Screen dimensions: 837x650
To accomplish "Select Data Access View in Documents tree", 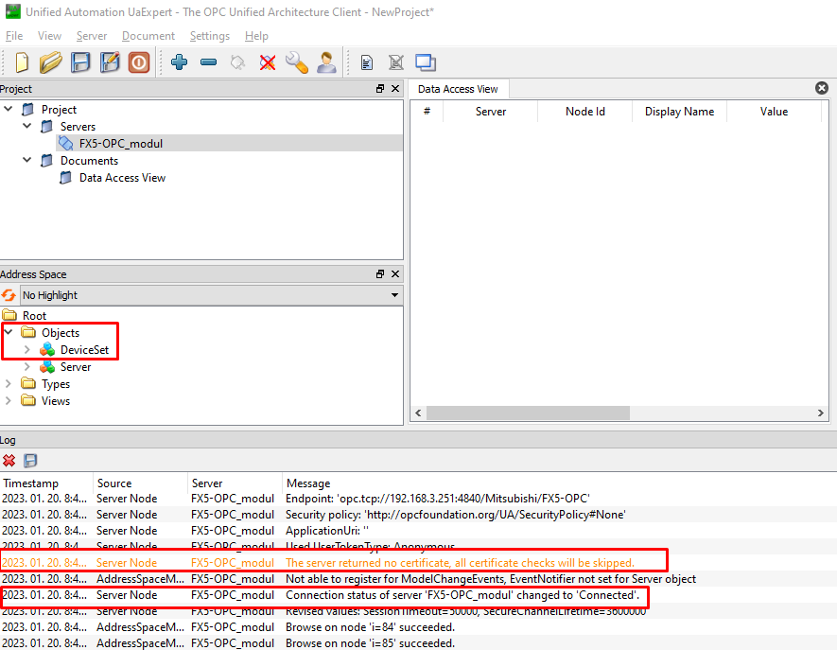I will pyautogui.click(x=122, y=177).
